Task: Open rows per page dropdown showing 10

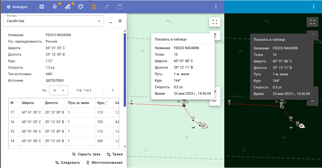Action: (x=58, y=90)
